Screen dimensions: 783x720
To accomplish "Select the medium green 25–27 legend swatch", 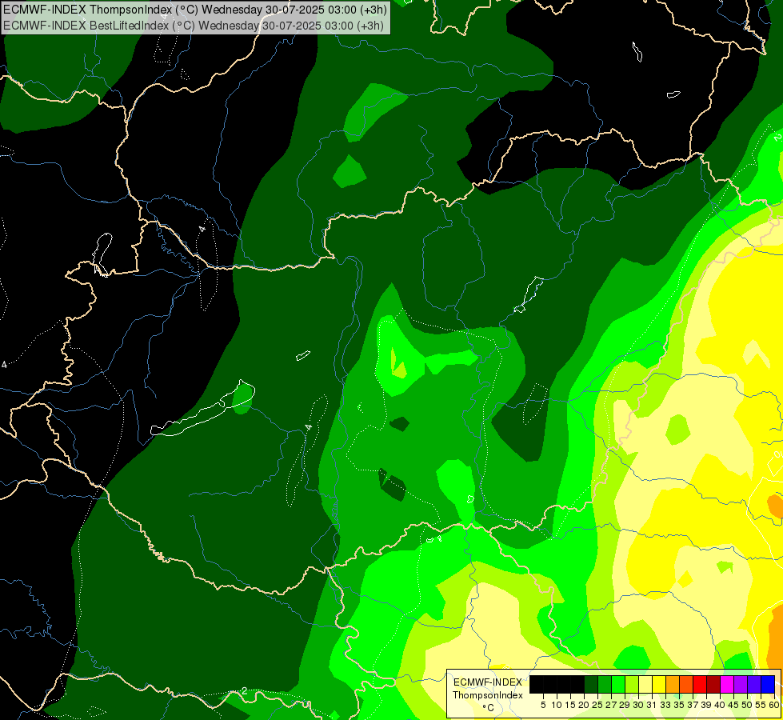I will tap(604, 684).
